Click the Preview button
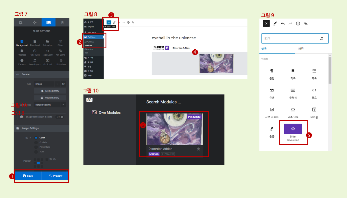Viewport: 347px width, 198px height. (x=55, y=176)
